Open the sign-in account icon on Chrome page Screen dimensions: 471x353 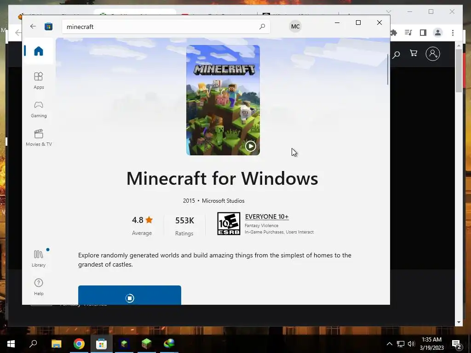coord(433,54)
